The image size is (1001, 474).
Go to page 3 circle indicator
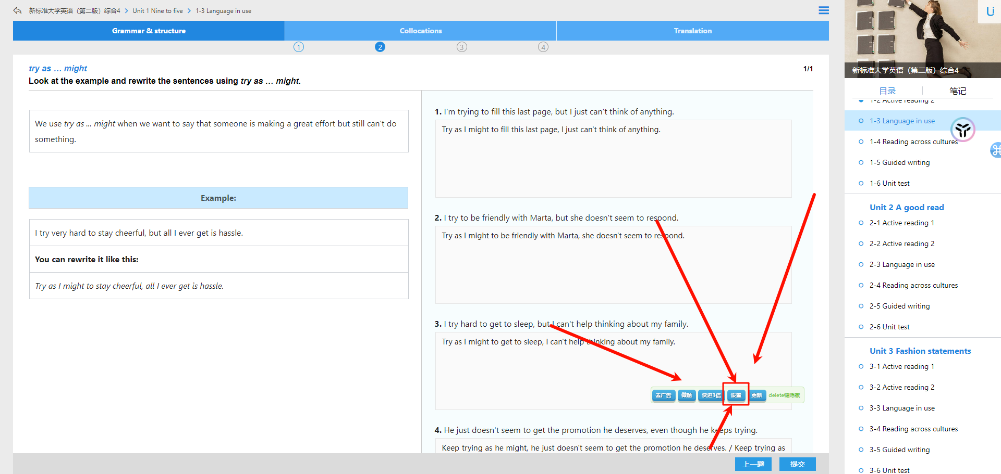462,47
